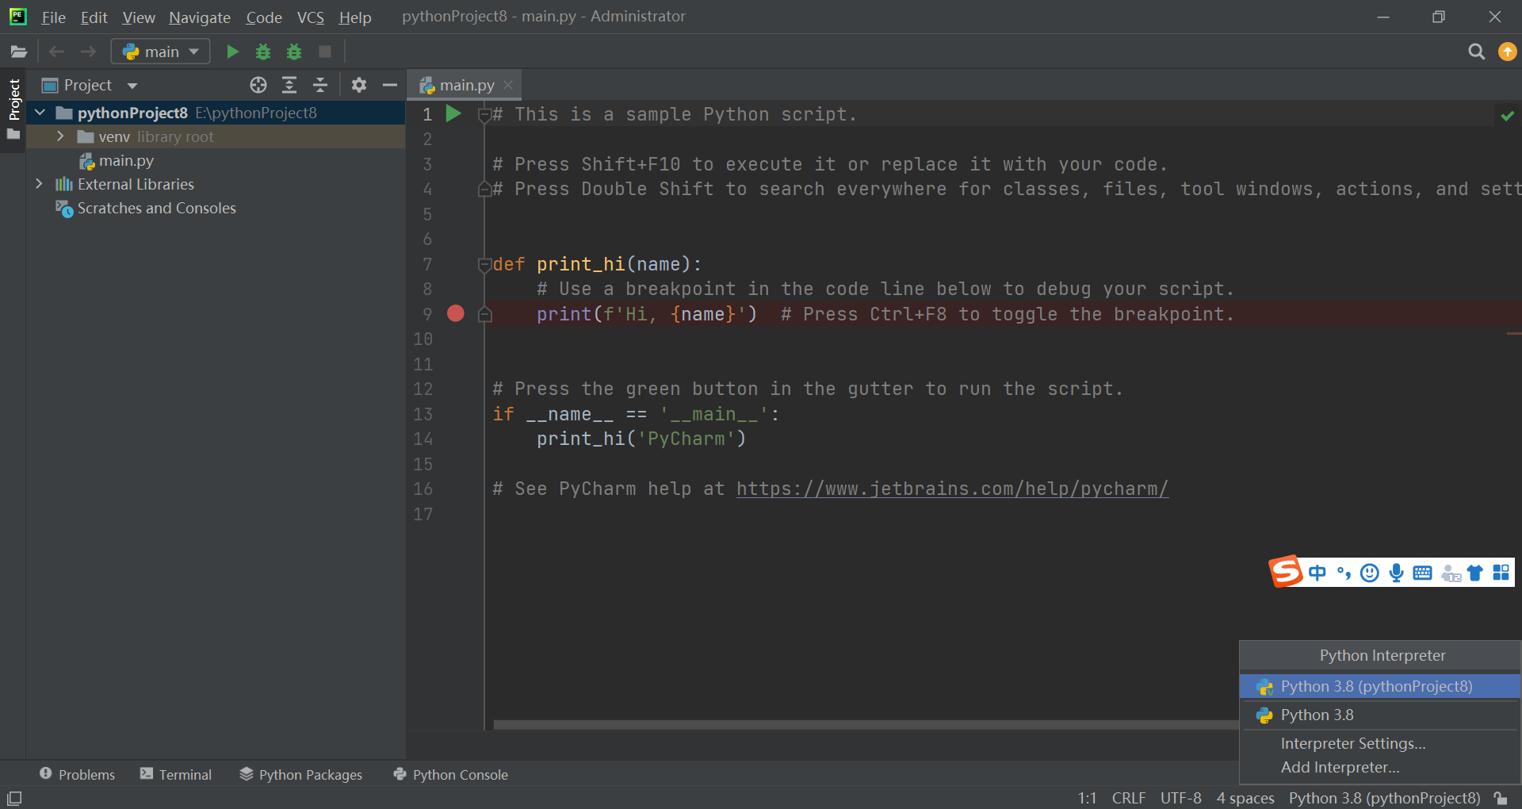Fold the print_hi function at line 7

(x=484, y=265)
